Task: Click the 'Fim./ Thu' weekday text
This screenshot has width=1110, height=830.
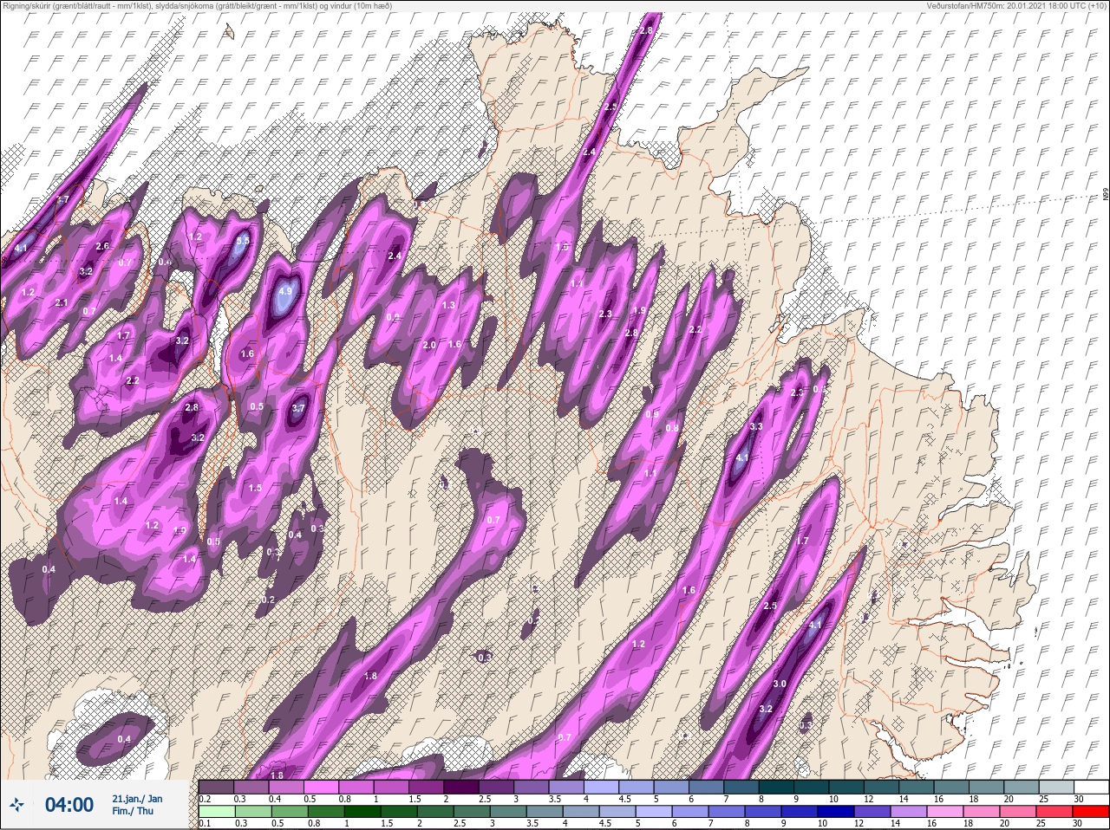Action: click(x=133, y=811)
